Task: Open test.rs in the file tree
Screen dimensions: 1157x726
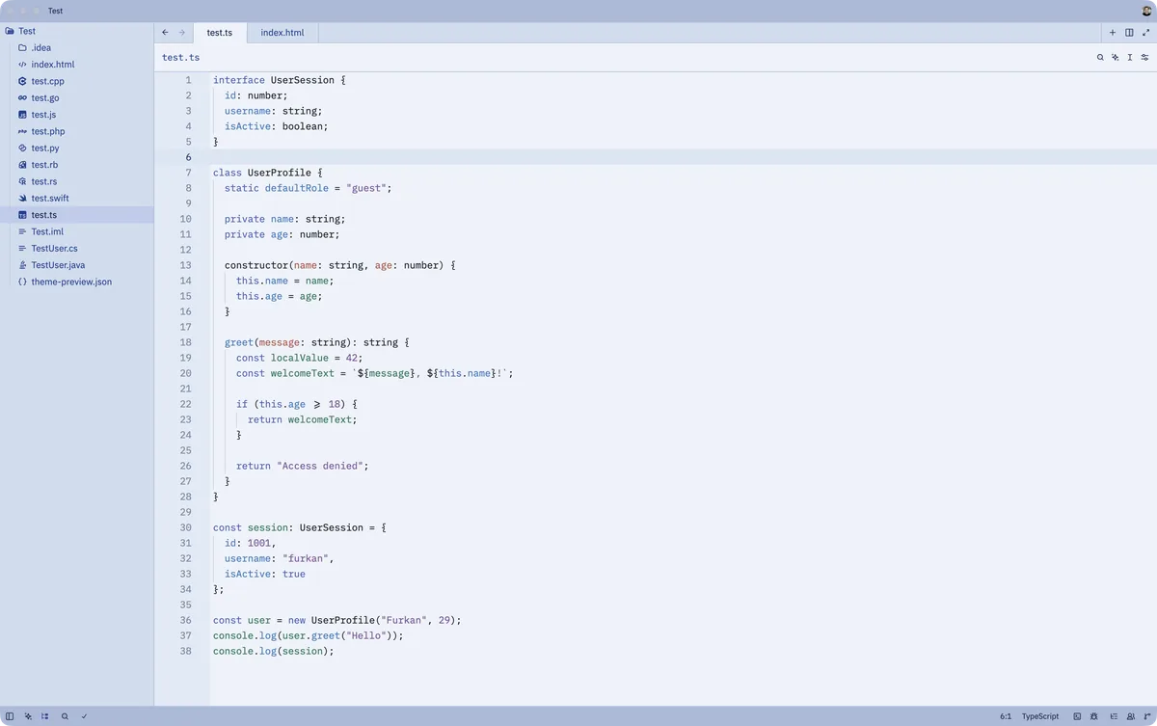Action: pos(77,181)
